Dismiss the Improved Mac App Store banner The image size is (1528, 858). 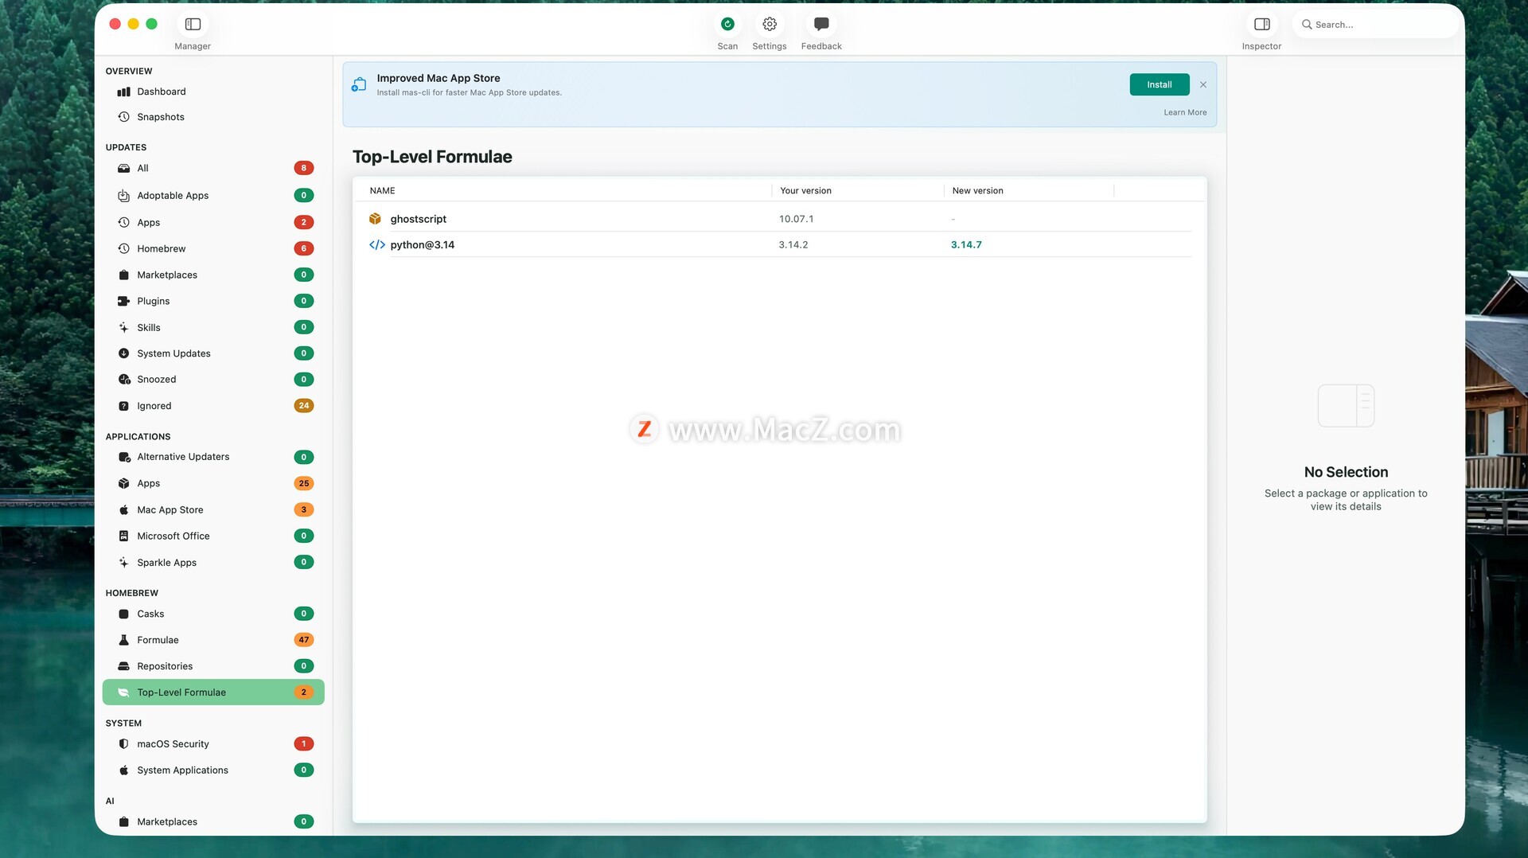click(1203, 84)
